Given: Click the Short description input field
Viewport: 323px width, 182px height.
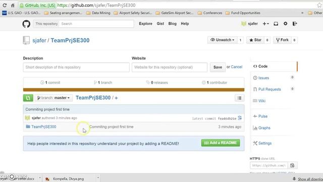Looking at the screenshot, I should click(x=76, y=67).
